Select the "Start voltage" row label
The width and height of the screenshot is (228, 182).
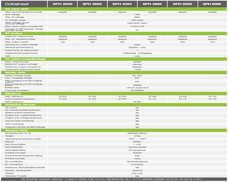pos(12,14)
